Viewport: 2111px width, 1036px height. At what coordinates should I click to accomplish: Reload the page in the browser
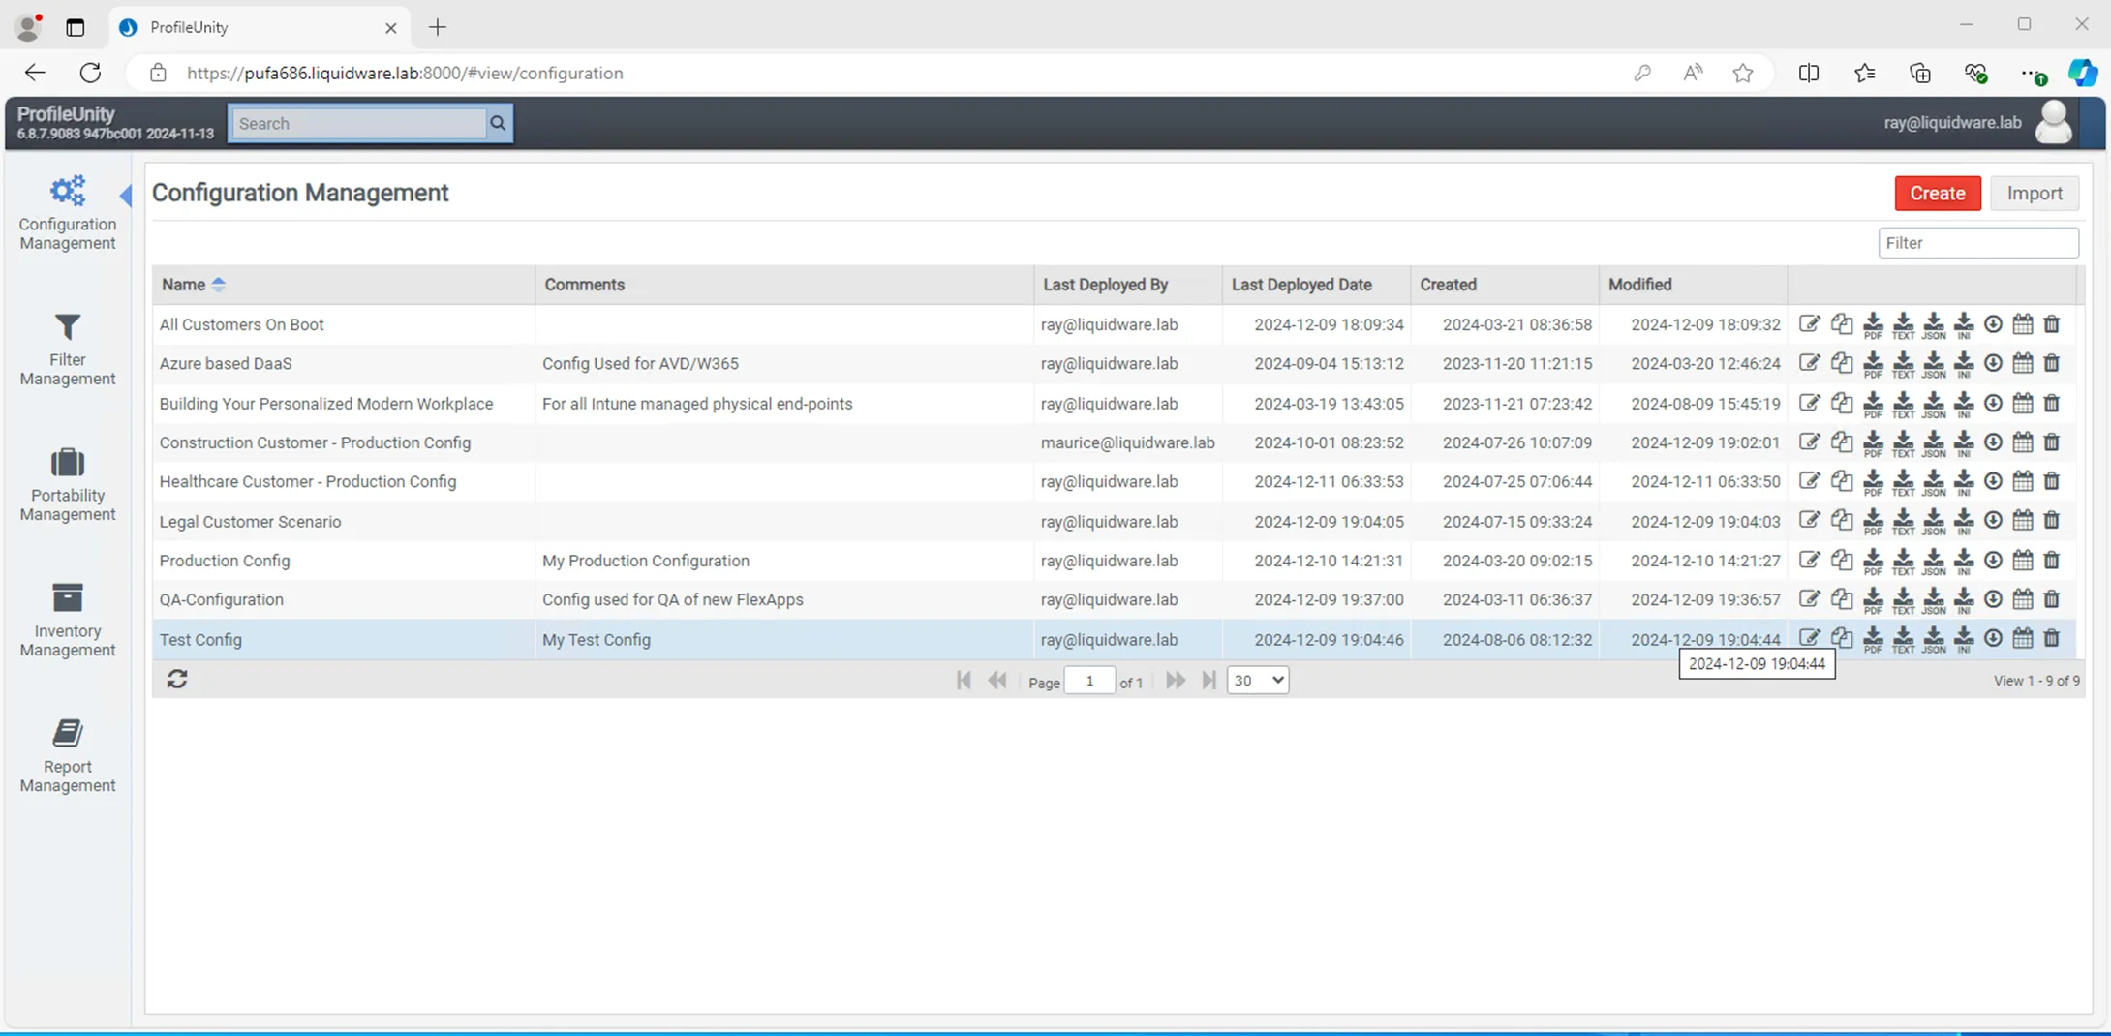pos(90,73)
